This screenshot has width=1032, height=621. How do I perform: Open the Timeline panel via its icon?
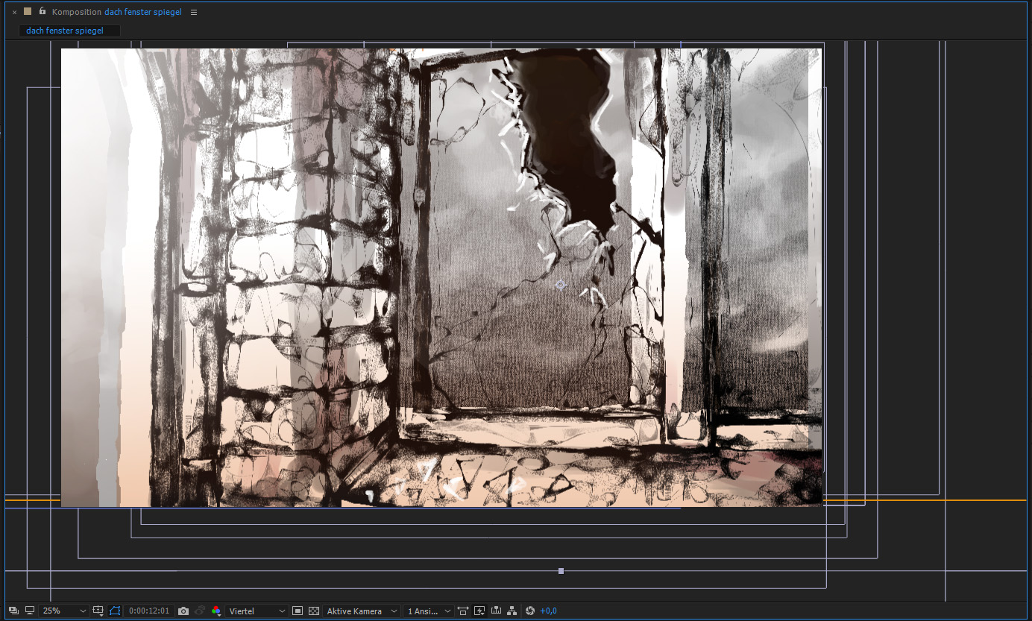[496, 611]
